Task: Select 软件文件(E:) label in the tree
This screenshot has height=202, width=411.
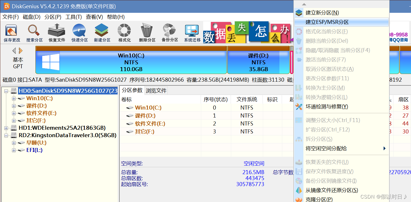Action: [41, 113]
